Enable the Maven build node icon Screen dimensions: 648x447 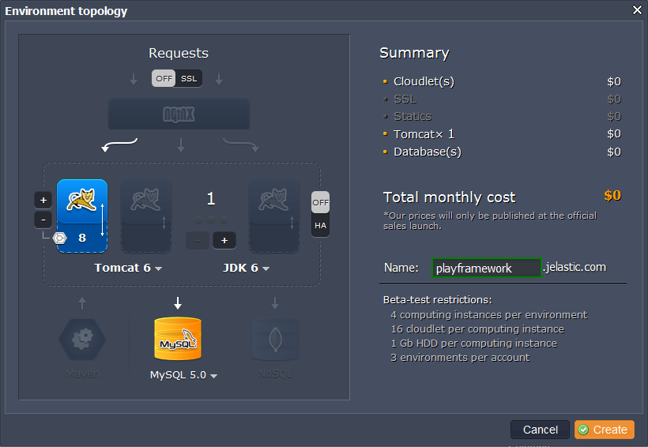point(82,340)
